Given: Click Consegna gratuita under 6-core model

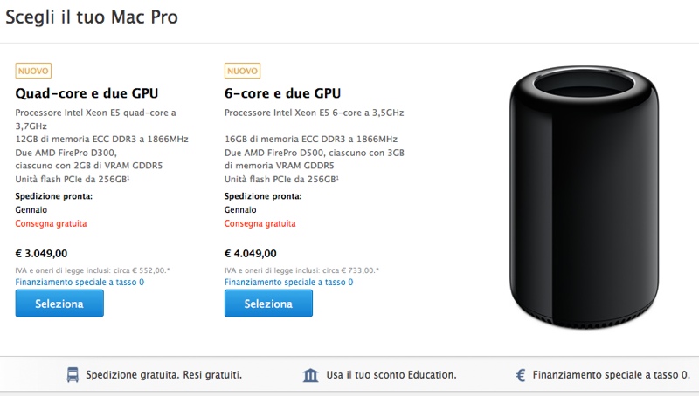Looking at the screenshot, I should pos(260,223).
